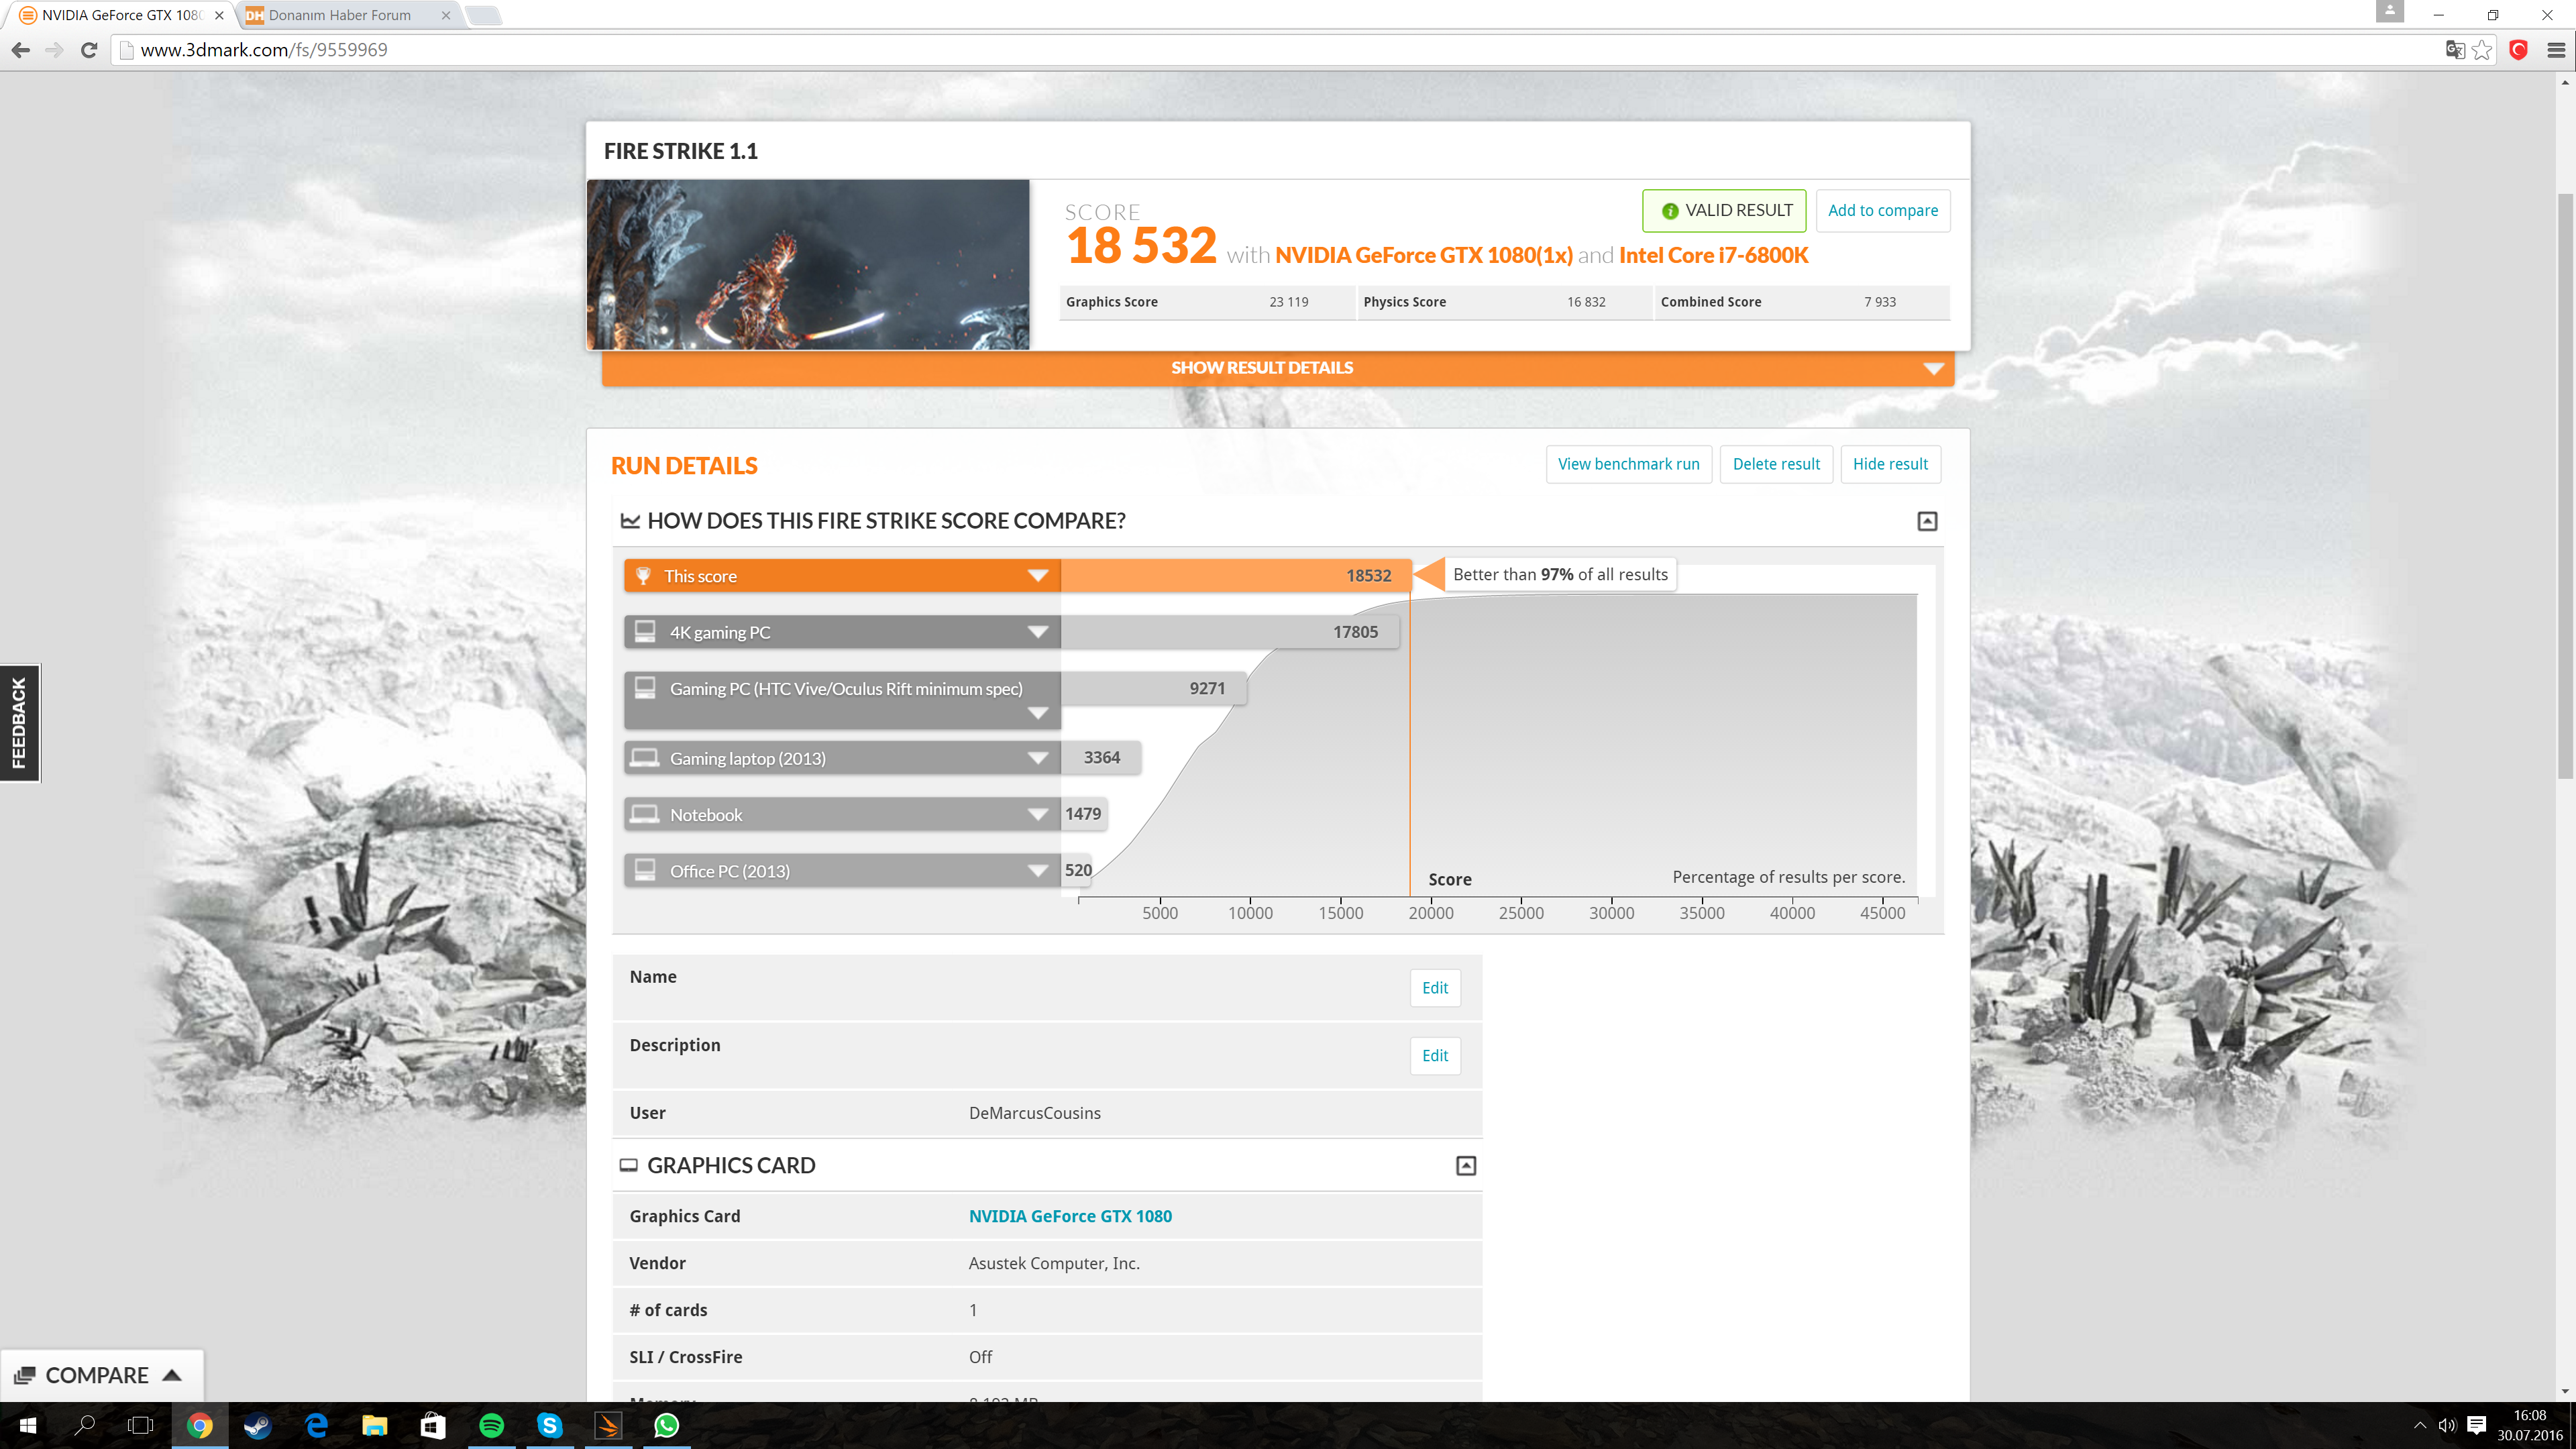Click the address bar URL

pyautogui.click(x=264, y=50)
